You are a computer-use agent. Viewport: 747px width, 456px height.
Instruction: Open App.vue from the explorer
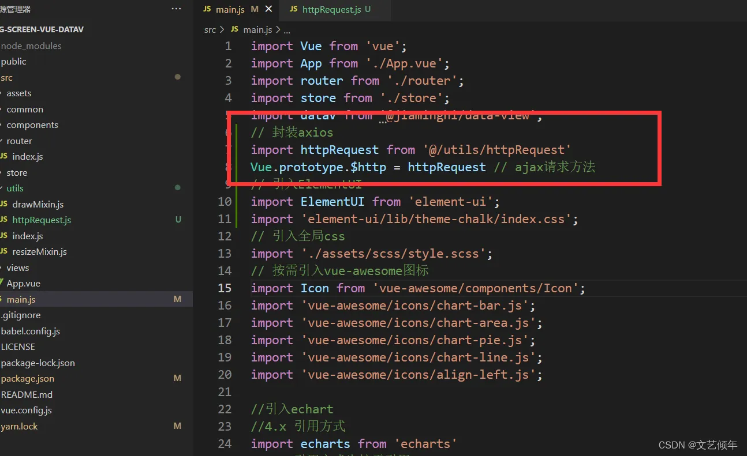(23, 283)
